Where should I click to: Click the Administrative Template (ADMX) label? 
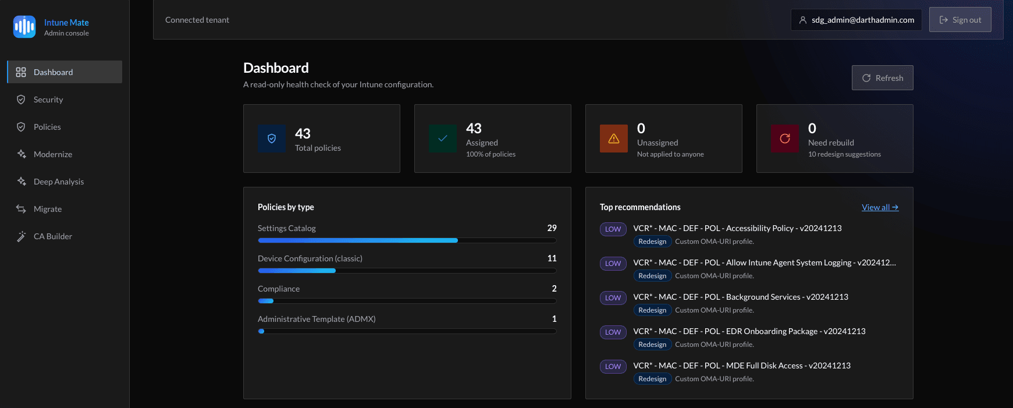(317, 319)
